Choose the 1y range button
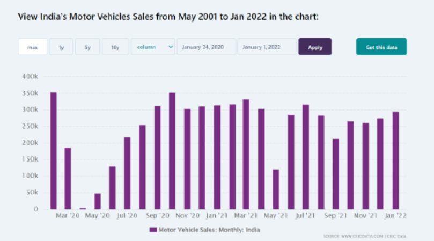The height and width of the screenshot is (241, 434). (61, 47)
